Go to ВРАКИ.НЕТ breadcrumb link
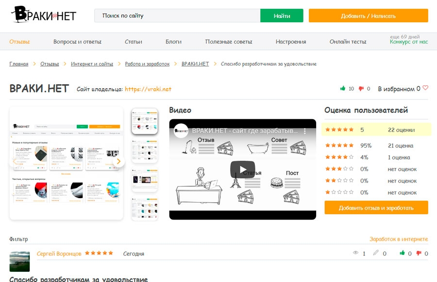The height and width of the screenshot is (282, 437). 195,64
